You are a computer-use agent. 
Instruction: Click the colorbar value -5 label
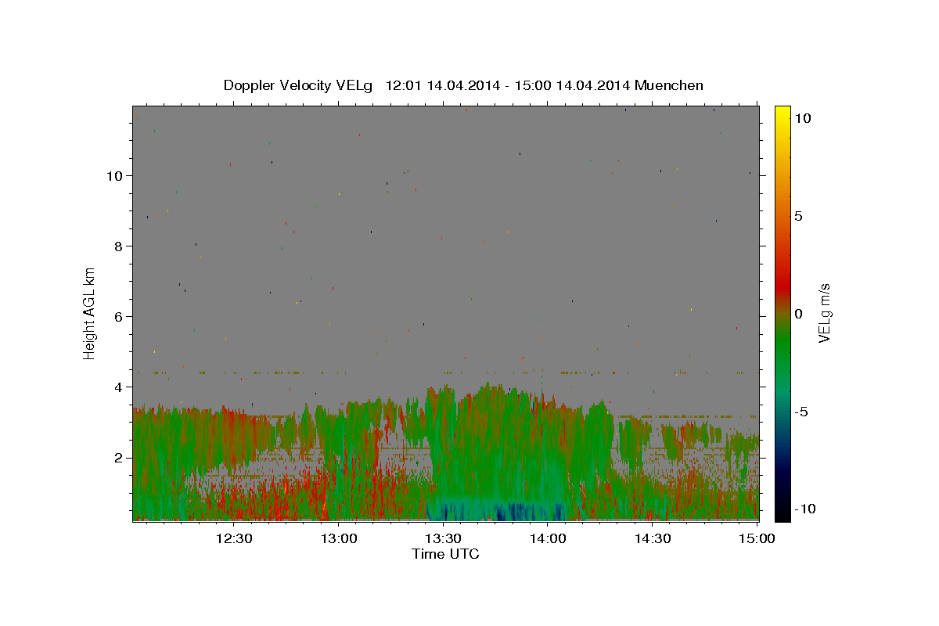[800, 412]
